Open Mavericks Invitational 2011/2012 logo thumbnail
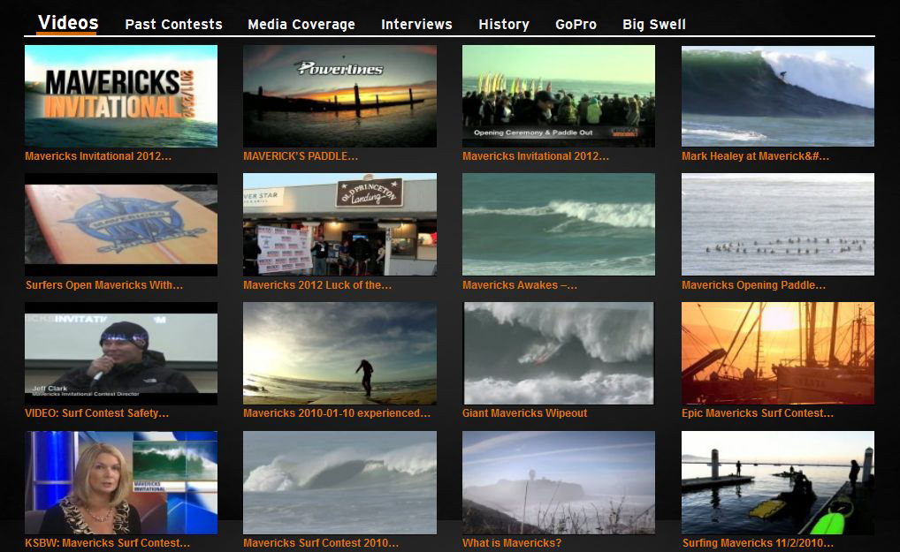The image size is (900, 552). click(x=121, y=96)
